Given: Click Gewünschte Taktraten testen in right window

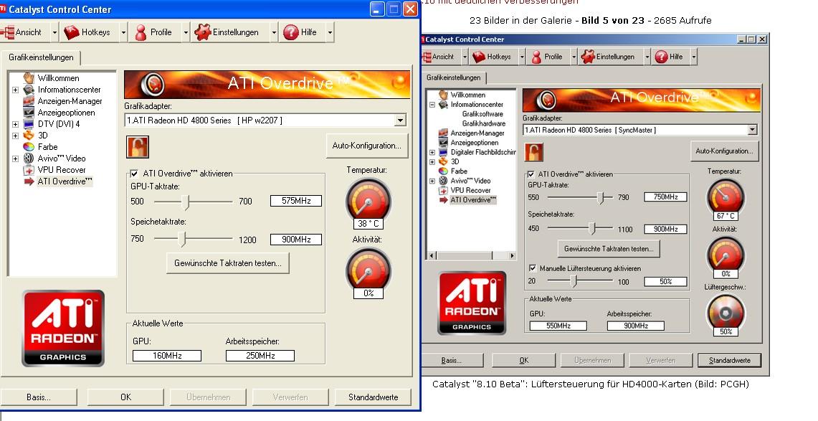Looking at the screenshot, I should [x=609, y=249].
